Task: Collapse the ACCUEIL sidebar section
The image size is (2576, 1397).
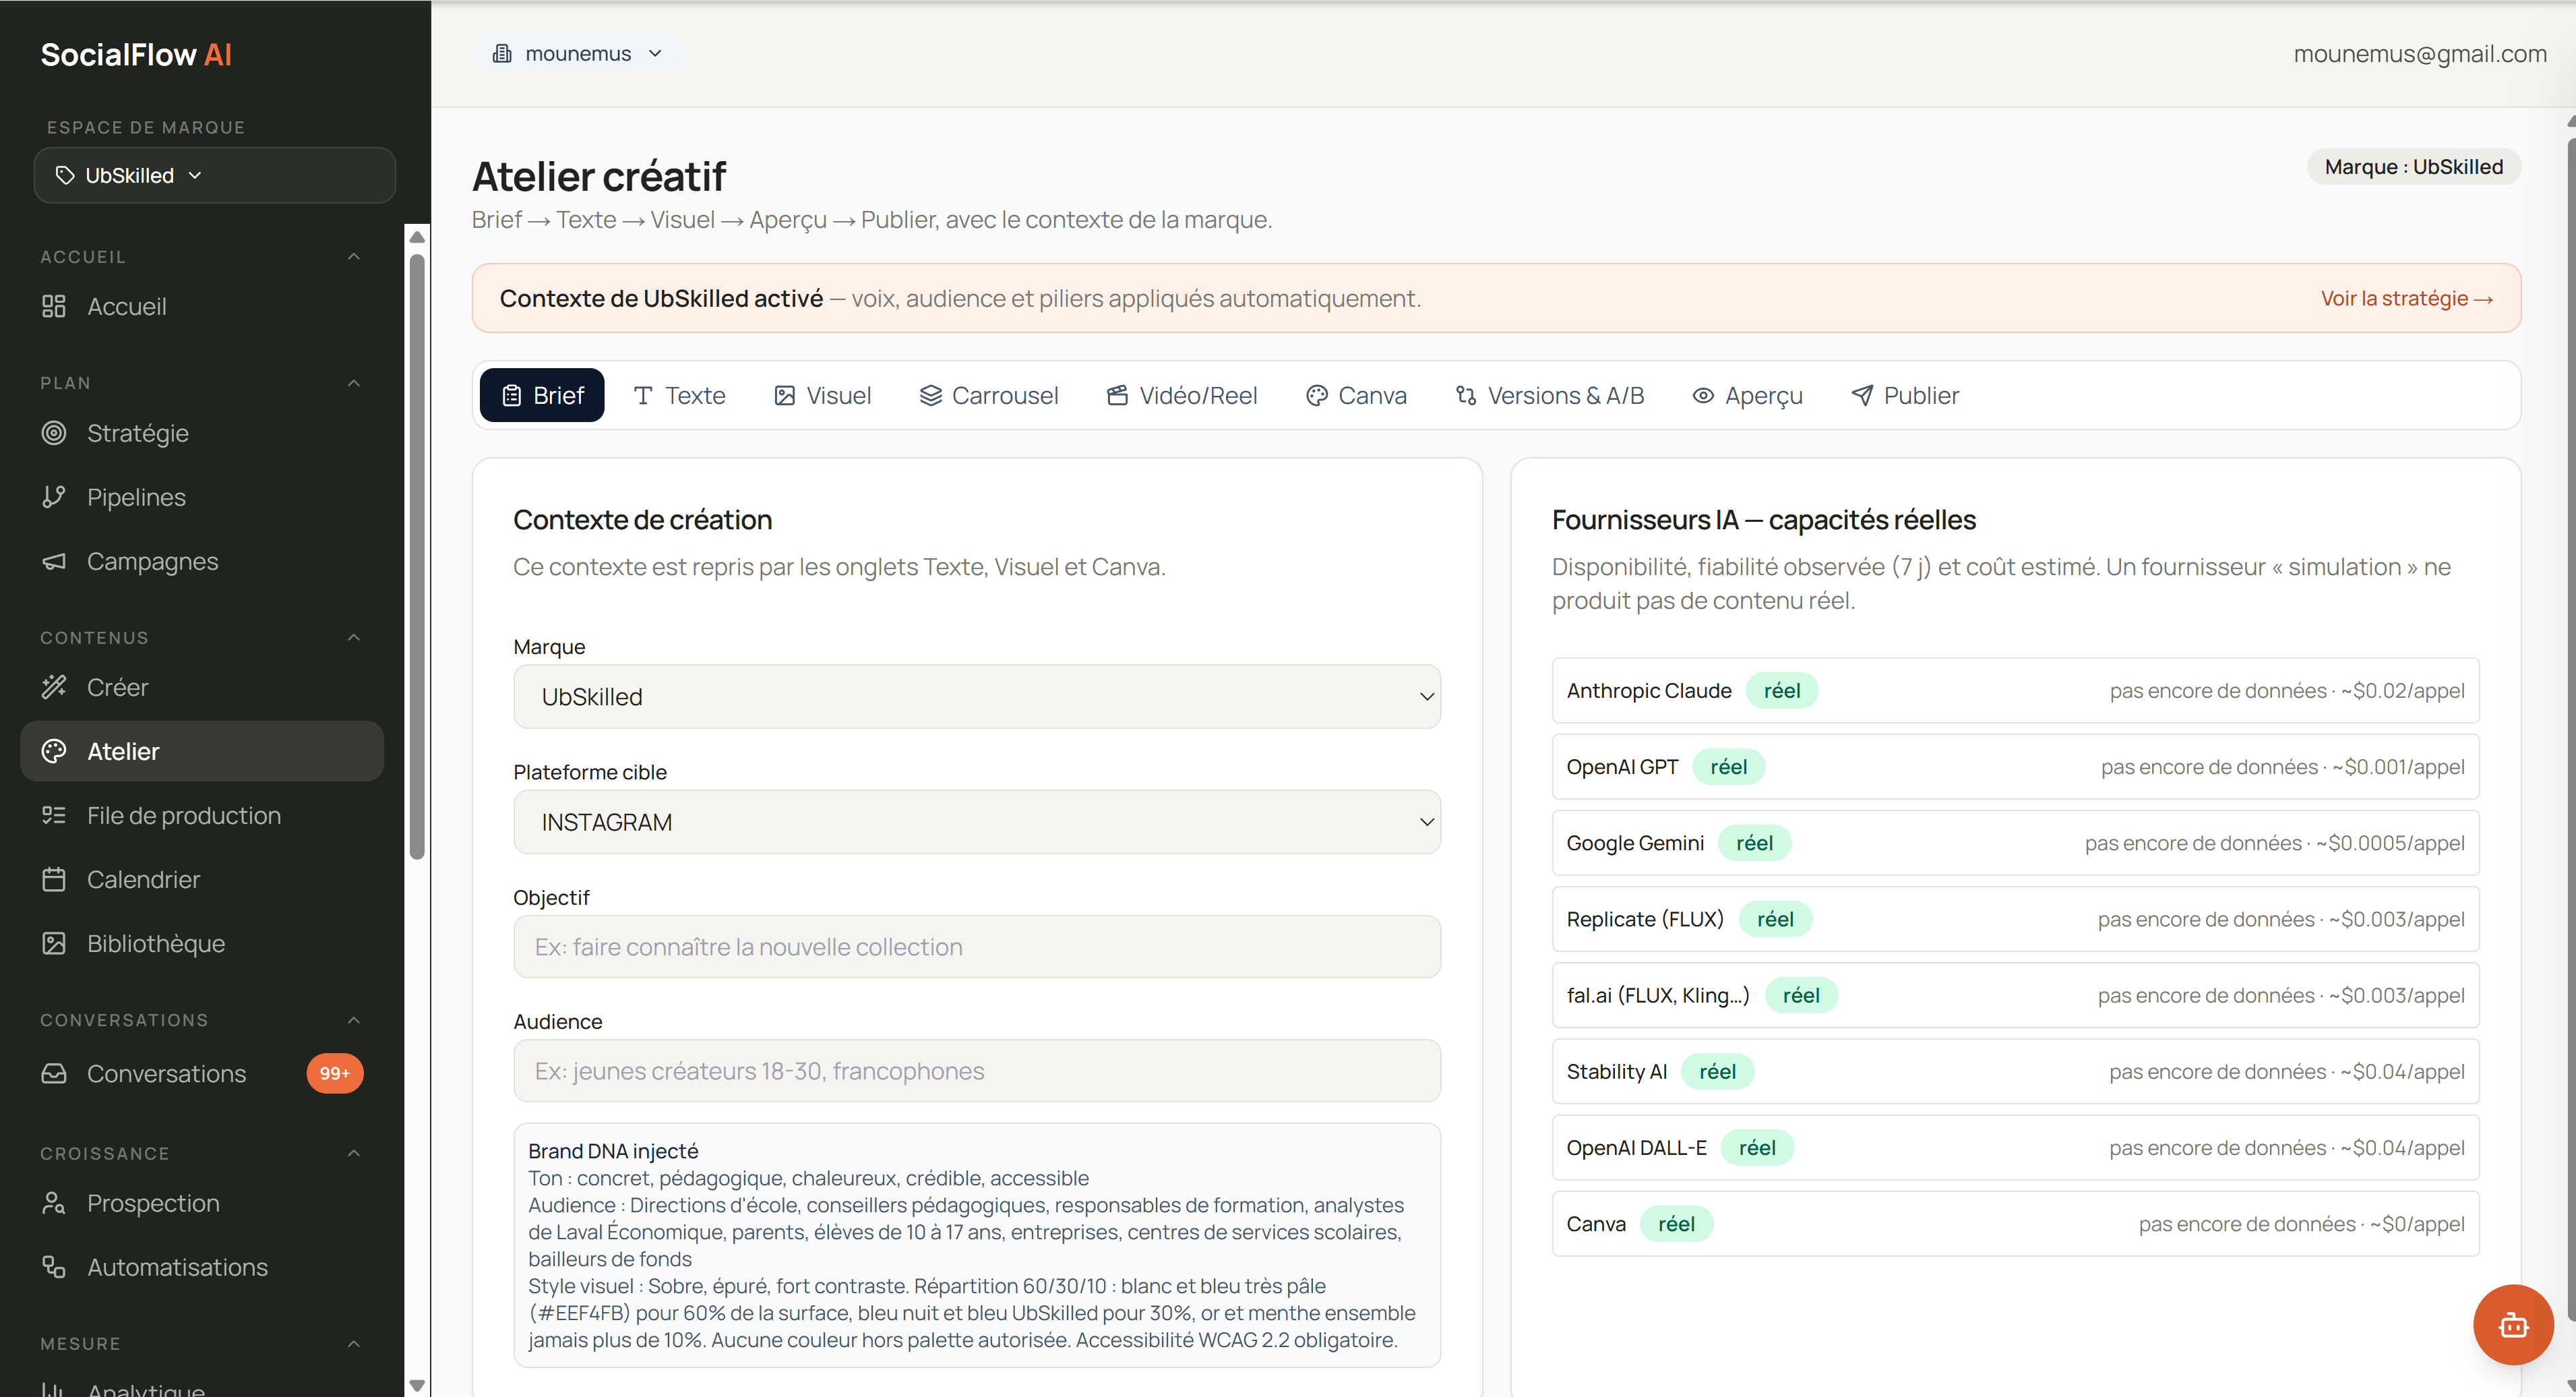Action: [x=354, y=256]
